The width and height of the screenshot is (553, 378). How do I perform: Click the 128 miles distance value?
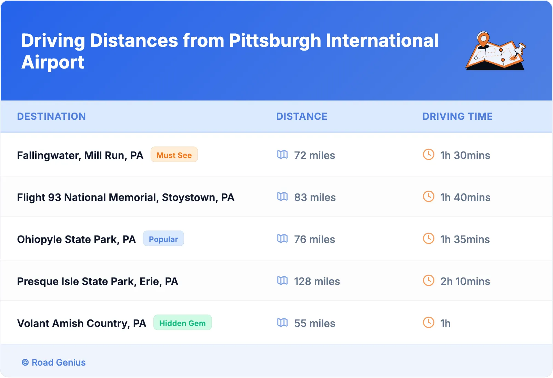pyautogui.click(x=317, y=282)
